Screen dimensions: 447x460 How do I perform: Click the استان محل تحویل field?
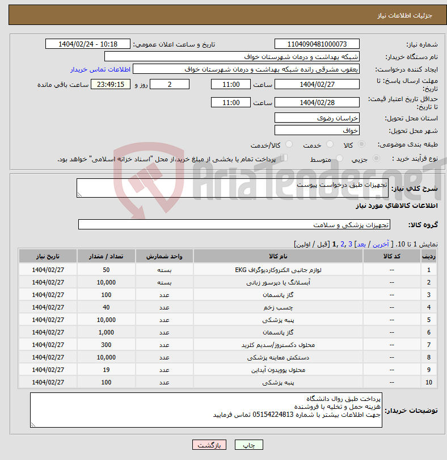[317, 118]
